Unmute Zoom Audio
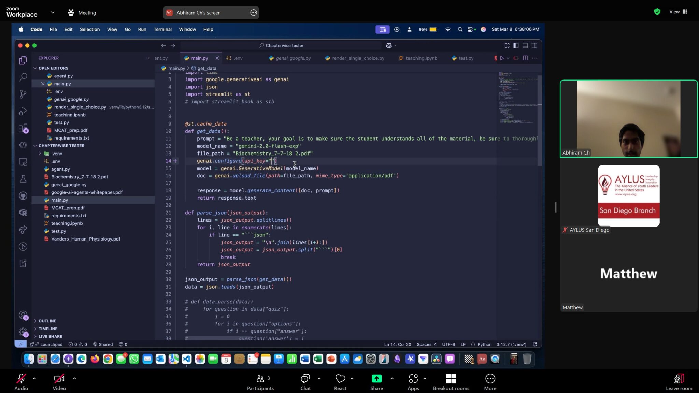Image resolution: width=699 pixels, height=393 pixels. pos(21,382)
